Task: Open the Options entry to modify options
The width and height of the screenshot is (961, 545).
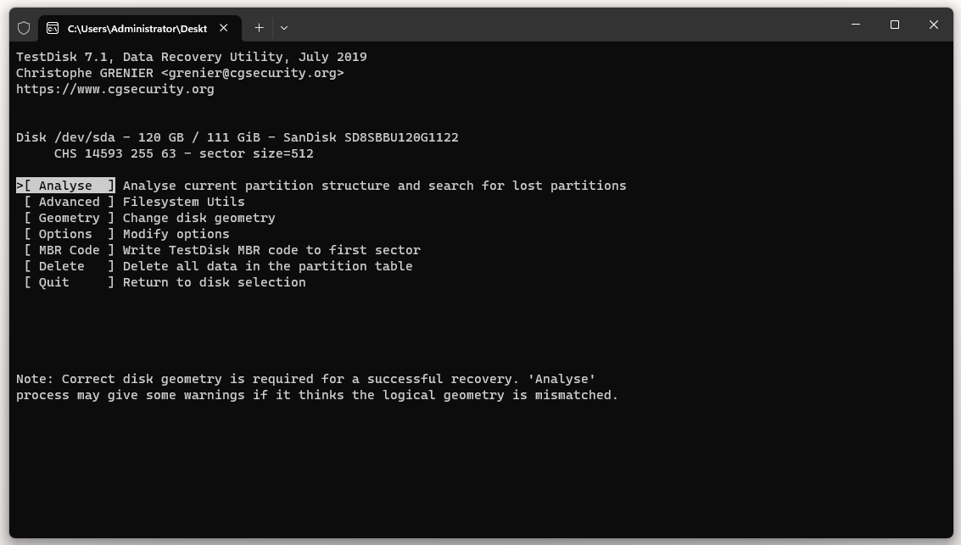Action: [x=65, y=233]
